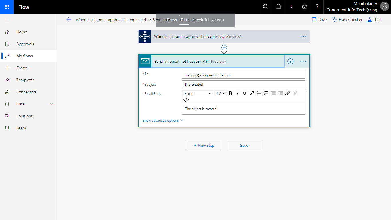The image size is (391, 220).
Task: Switch to code view toggle
Action: (186, 100)
